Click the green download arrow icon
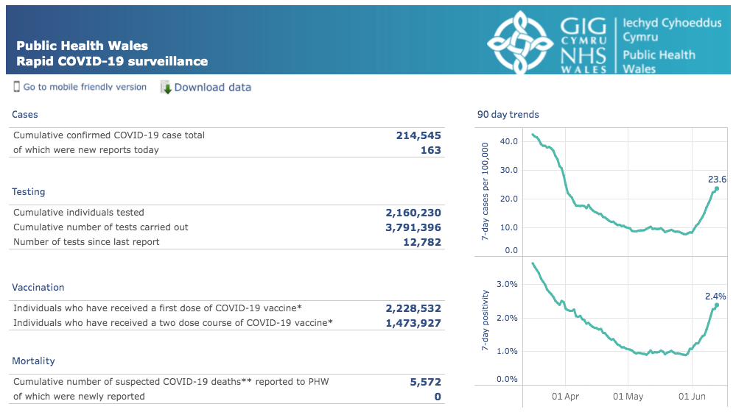Viewport: 736px width, 415px height. [166, 88]
